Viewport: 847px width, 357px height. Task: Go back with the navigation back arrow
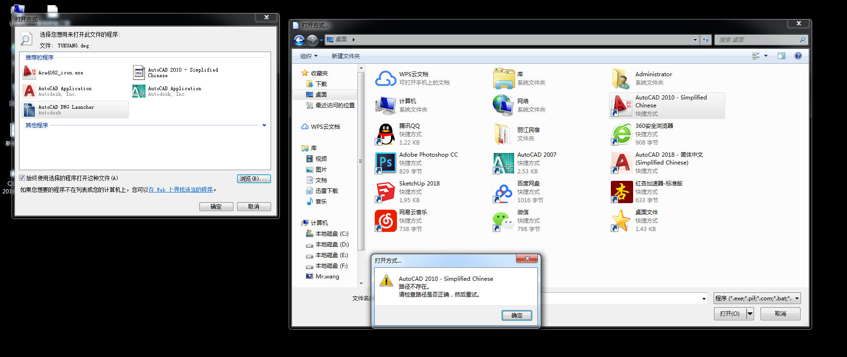(x=299, y=40)
